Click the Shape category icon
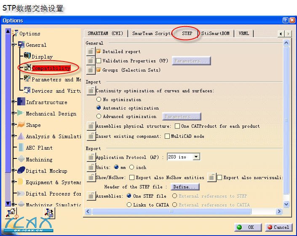The height and width of the screenshot is (236, 297). click(x=21, y=124)
